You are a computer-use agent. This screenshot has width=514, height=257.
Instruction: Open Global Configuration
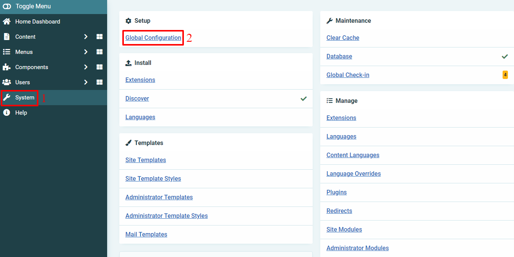click(153, 38)
